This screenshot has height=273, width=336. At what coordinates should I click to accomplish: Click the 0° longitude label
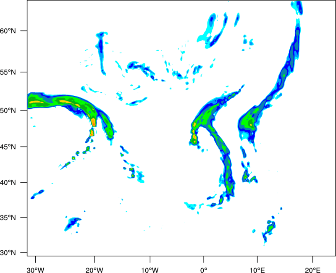pyautogui.click(x=204, y=270)
